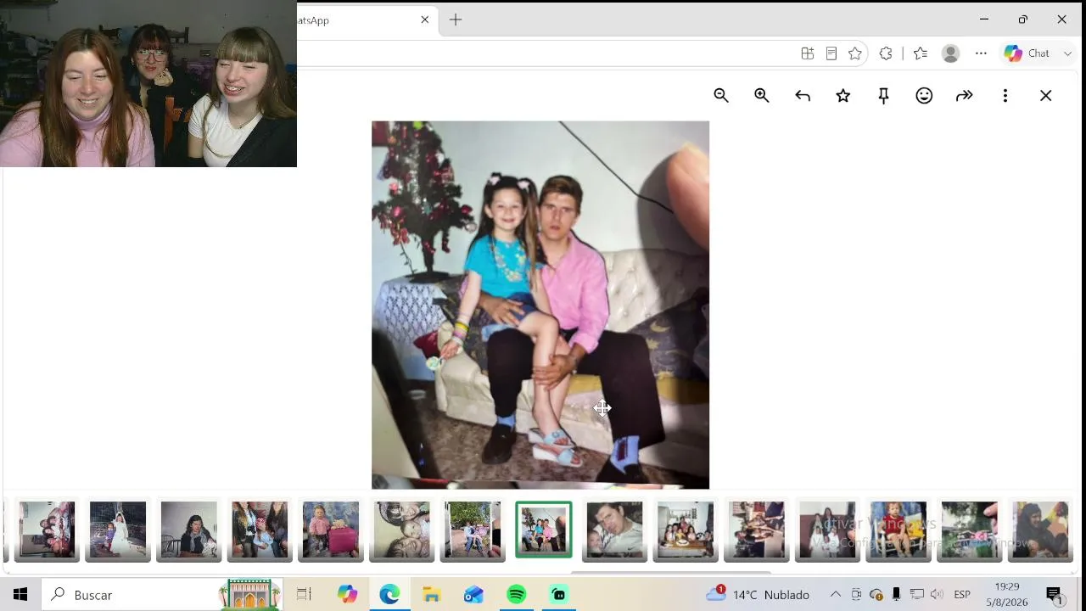Click the Buscar taskbar search box

(x=161, y=595)
